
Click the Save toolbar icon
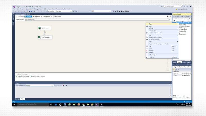click(x=30, y=11)
